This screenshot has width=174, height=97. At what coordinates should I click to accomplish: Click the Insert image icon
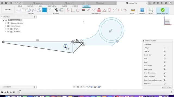click(142, 10)
